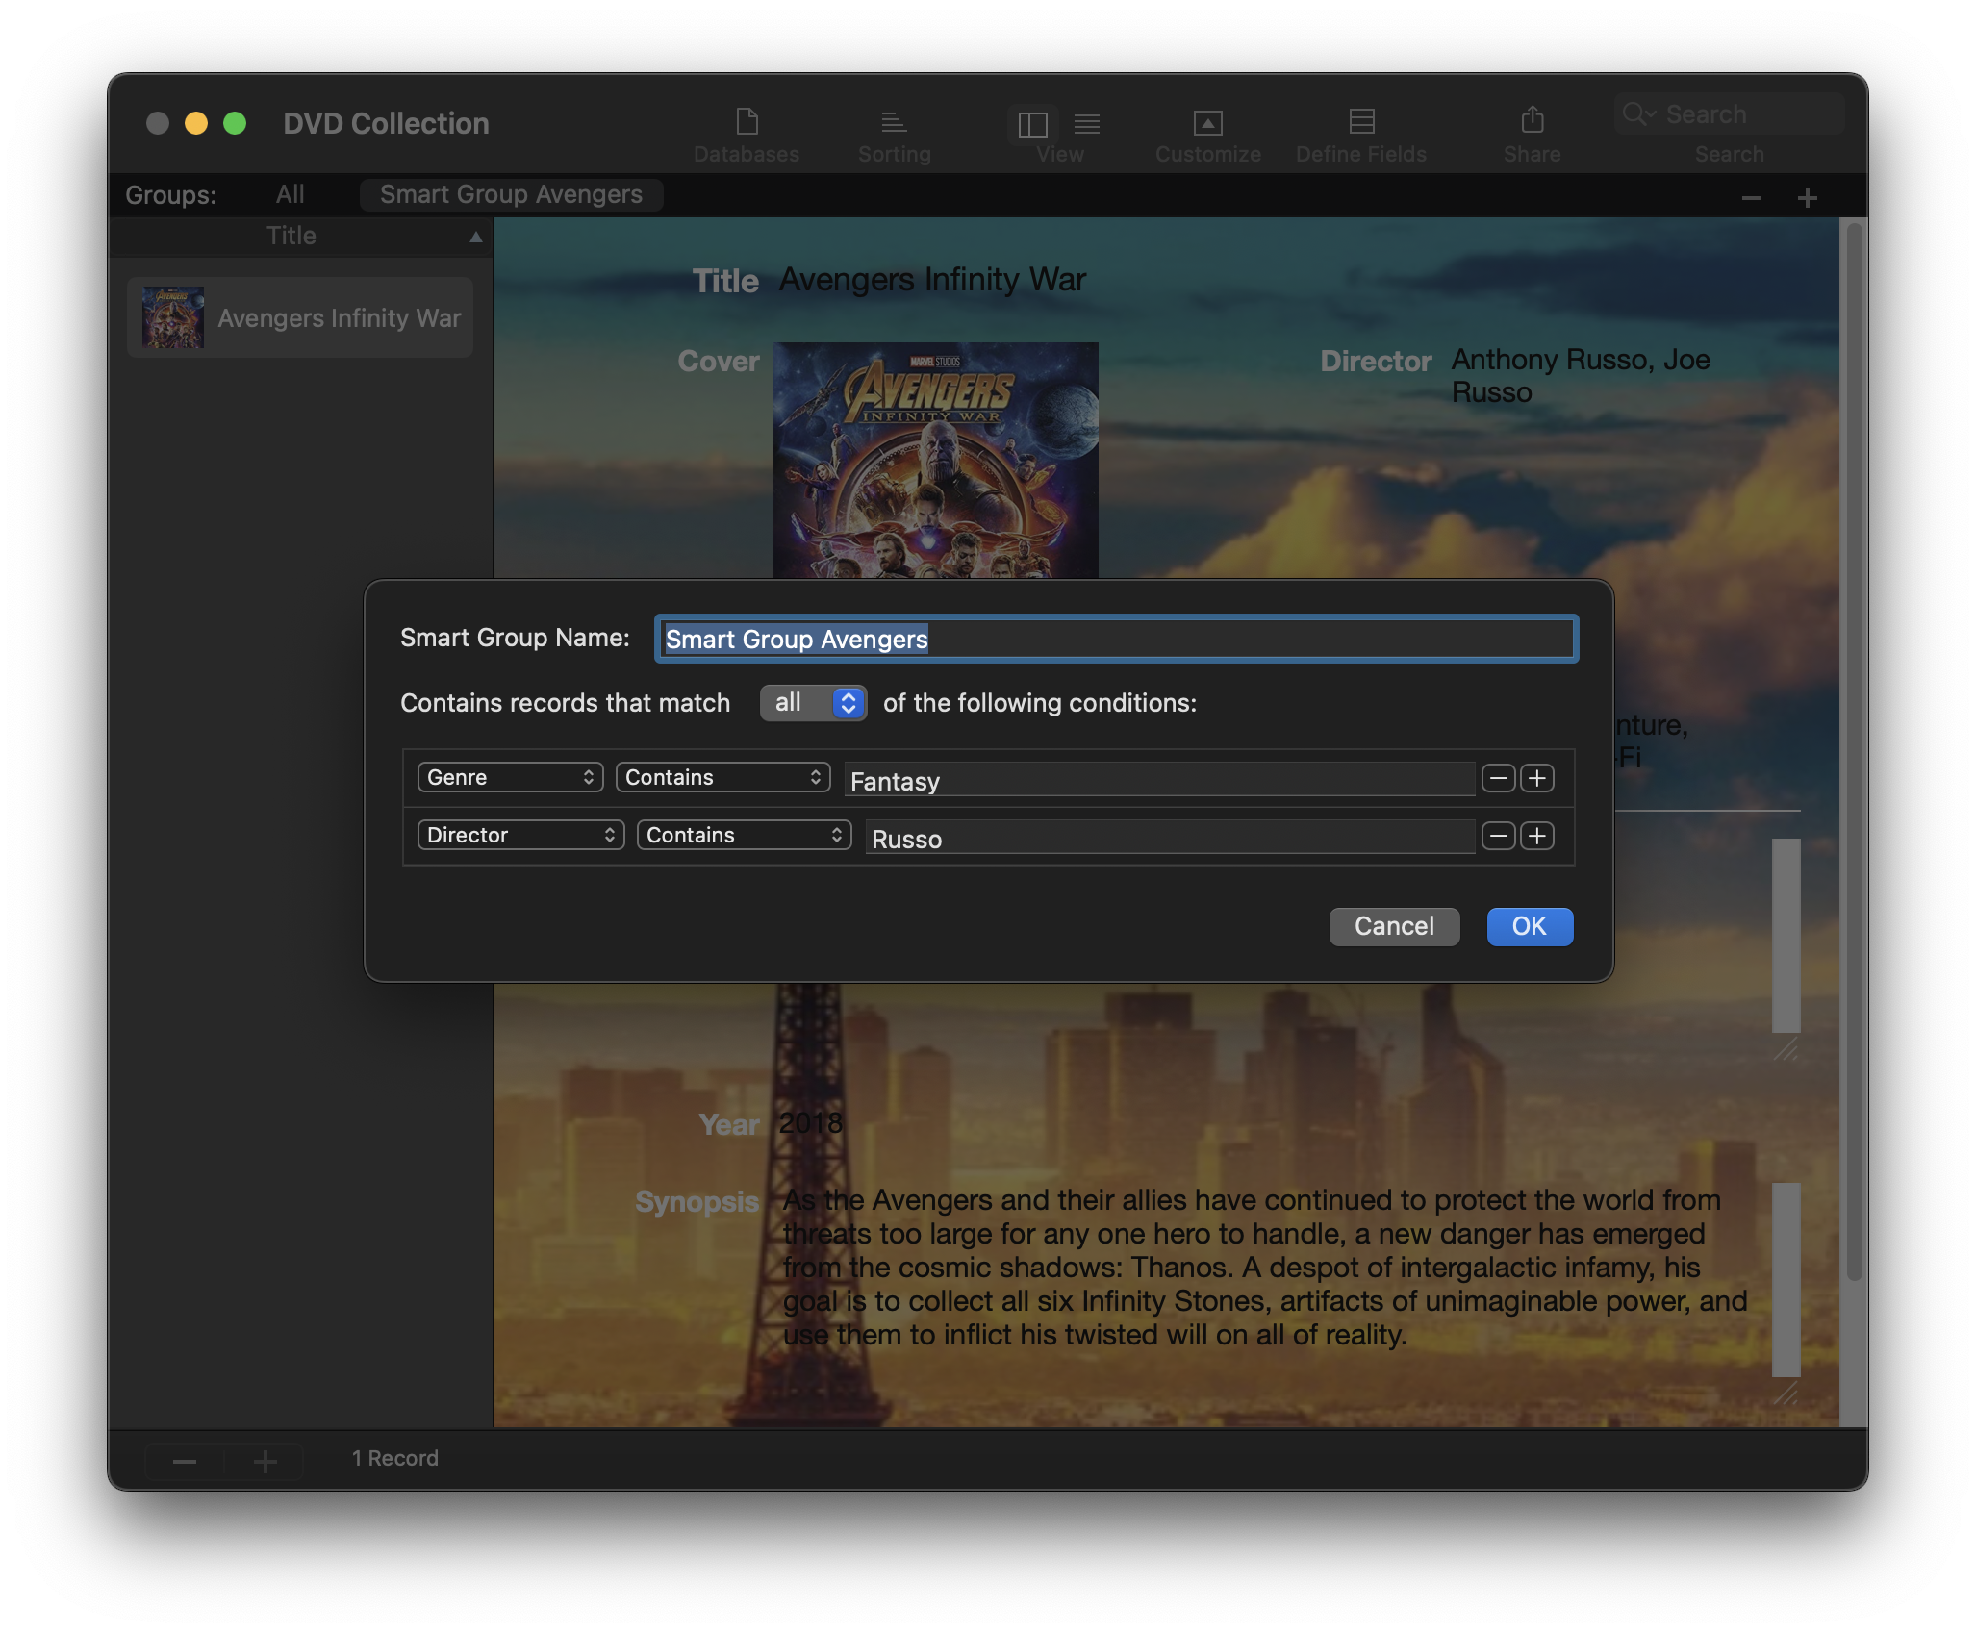Add a condition after Genre row
This screenshot has width=1976, height=1633.
click(x=1537, y=778)
